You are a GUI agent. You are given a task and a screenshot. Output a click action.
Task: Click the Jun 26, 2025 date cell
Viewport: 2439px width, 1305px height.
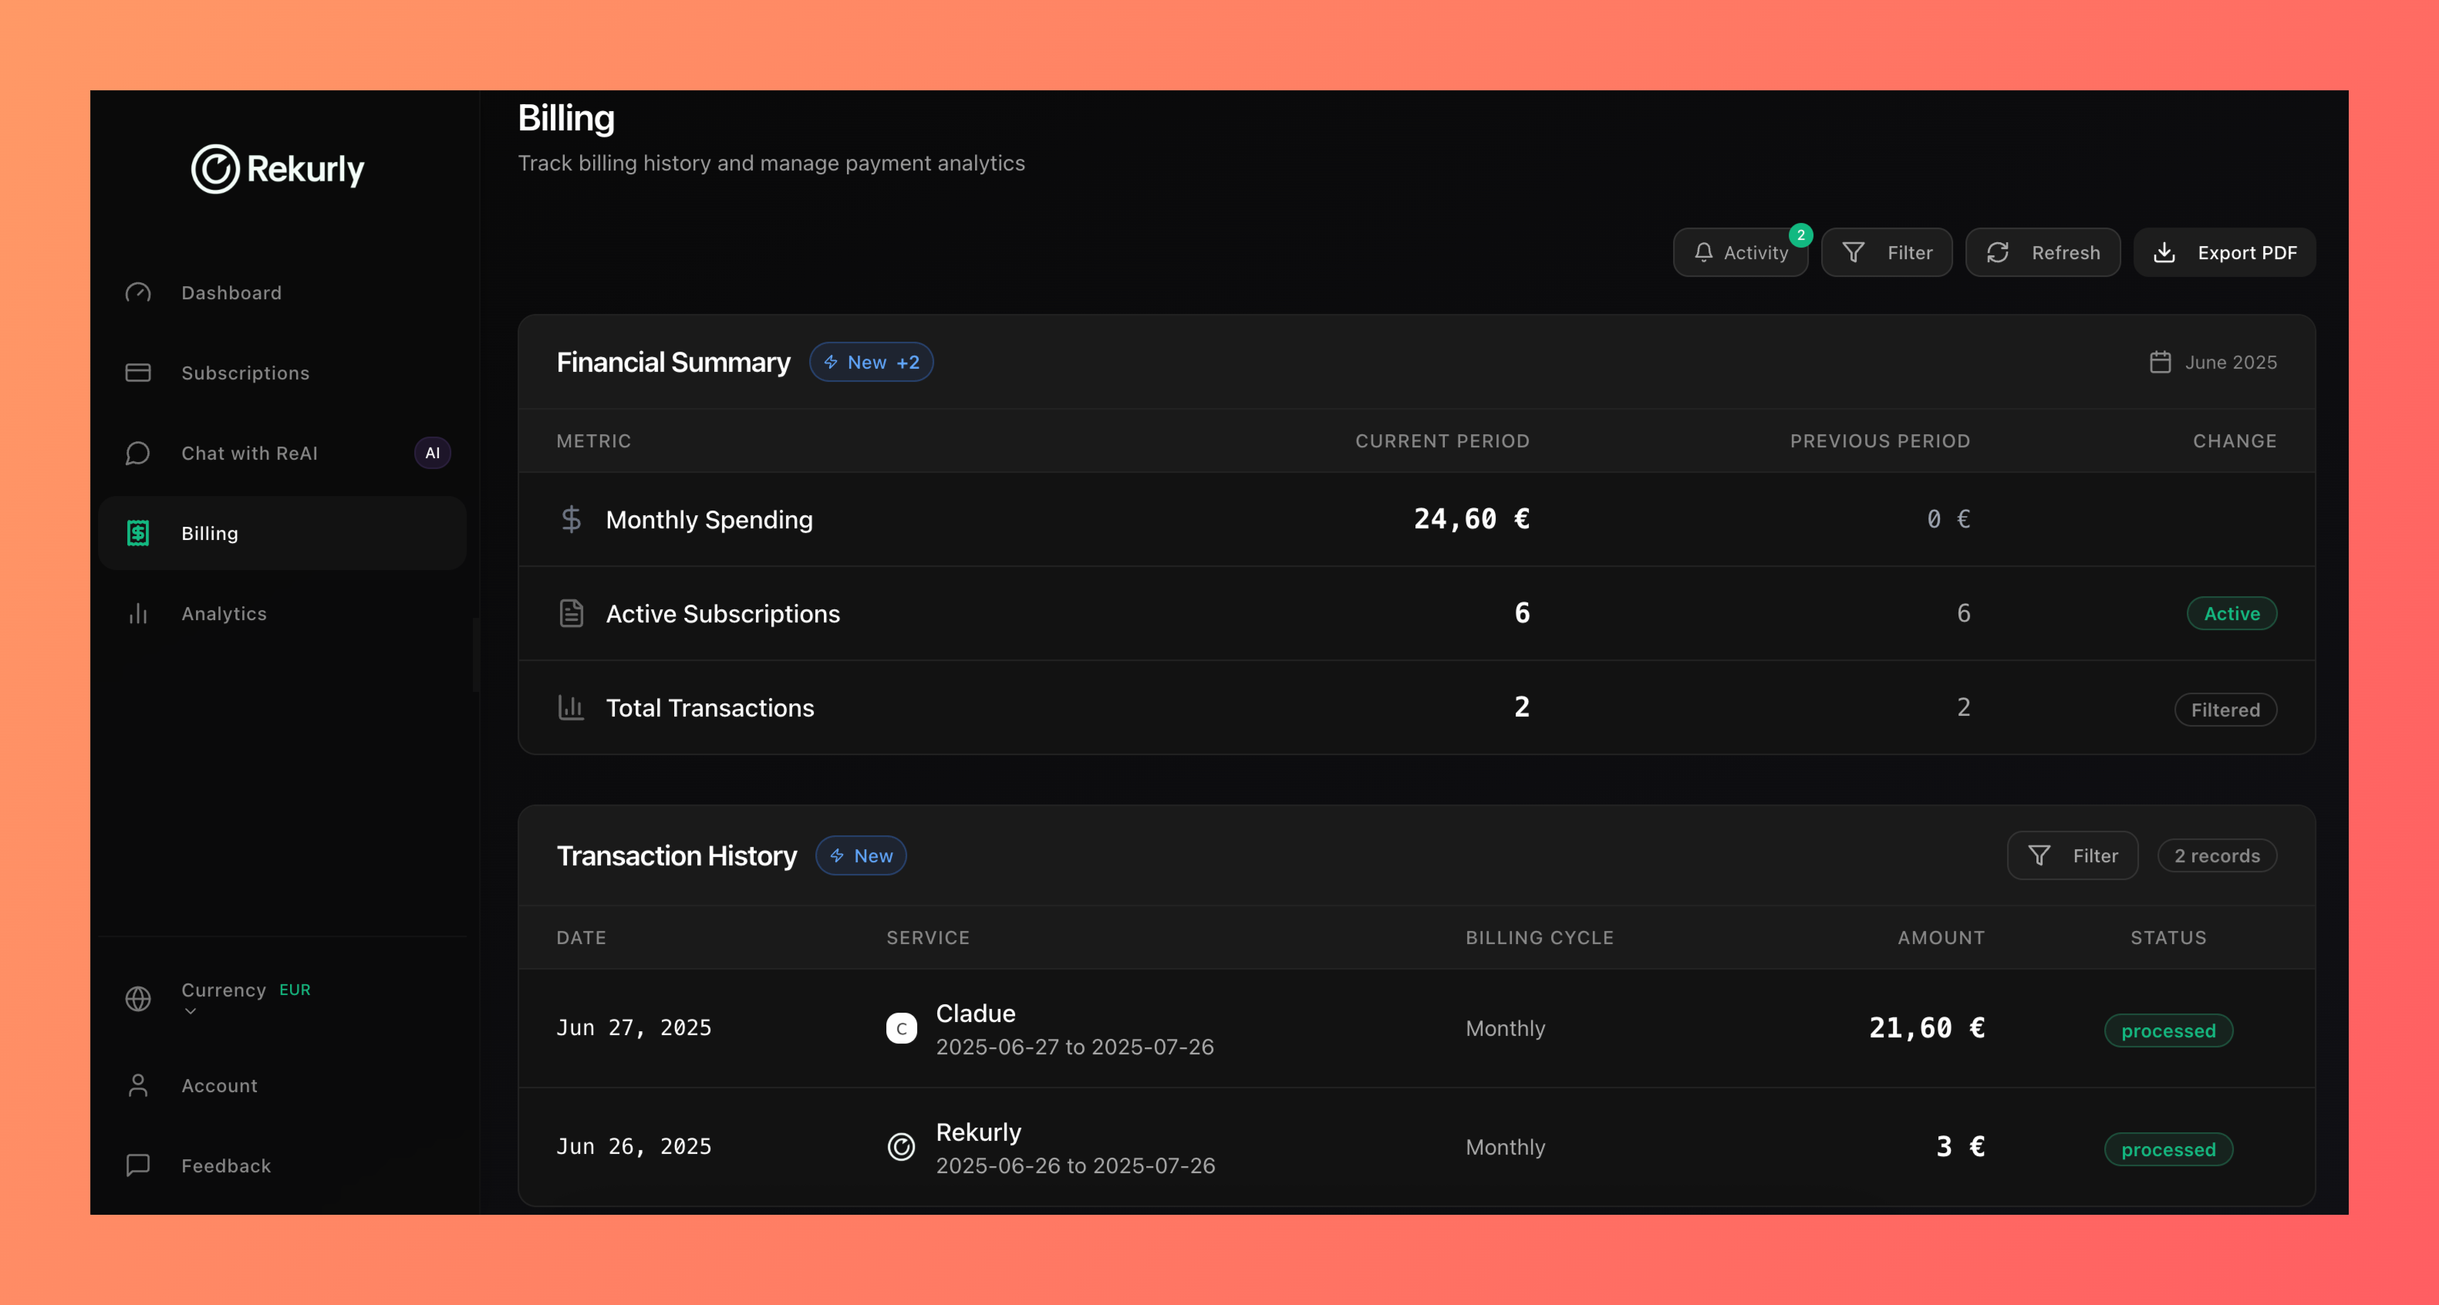633,1146
